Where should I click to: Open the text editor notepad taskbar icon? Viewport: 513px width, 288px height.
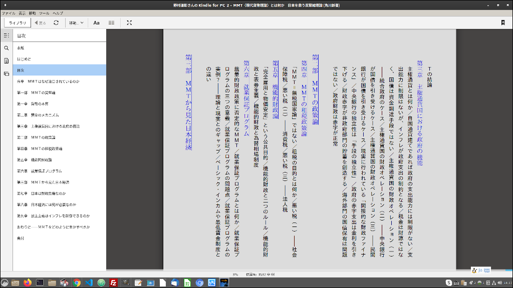[x=138, y=283]
